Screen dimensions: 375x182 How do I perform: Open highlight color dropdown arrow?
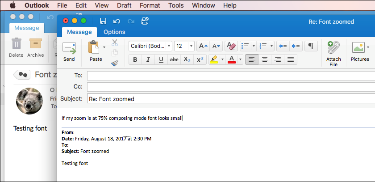point(222,59)
